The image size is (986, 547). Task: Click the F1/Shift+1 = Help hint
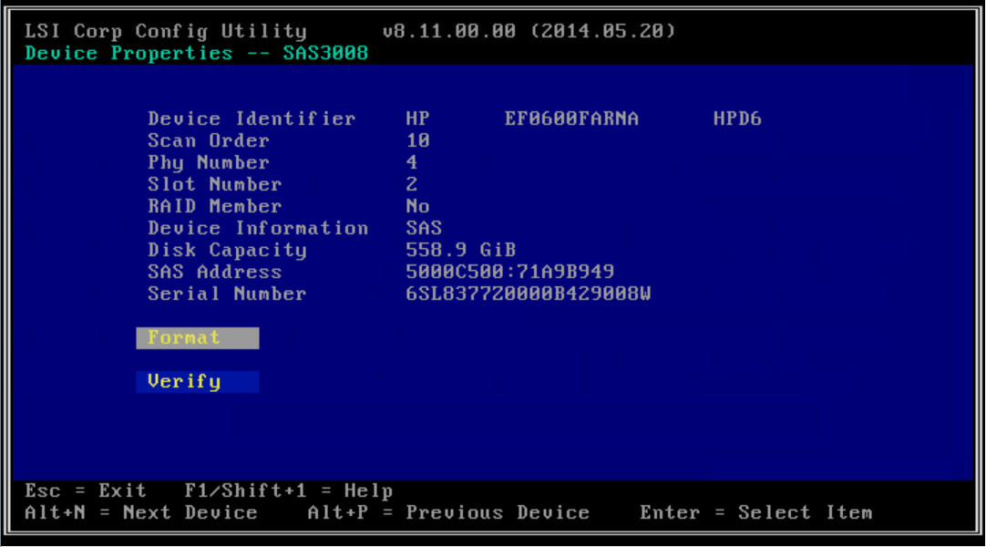coord(289,491)
